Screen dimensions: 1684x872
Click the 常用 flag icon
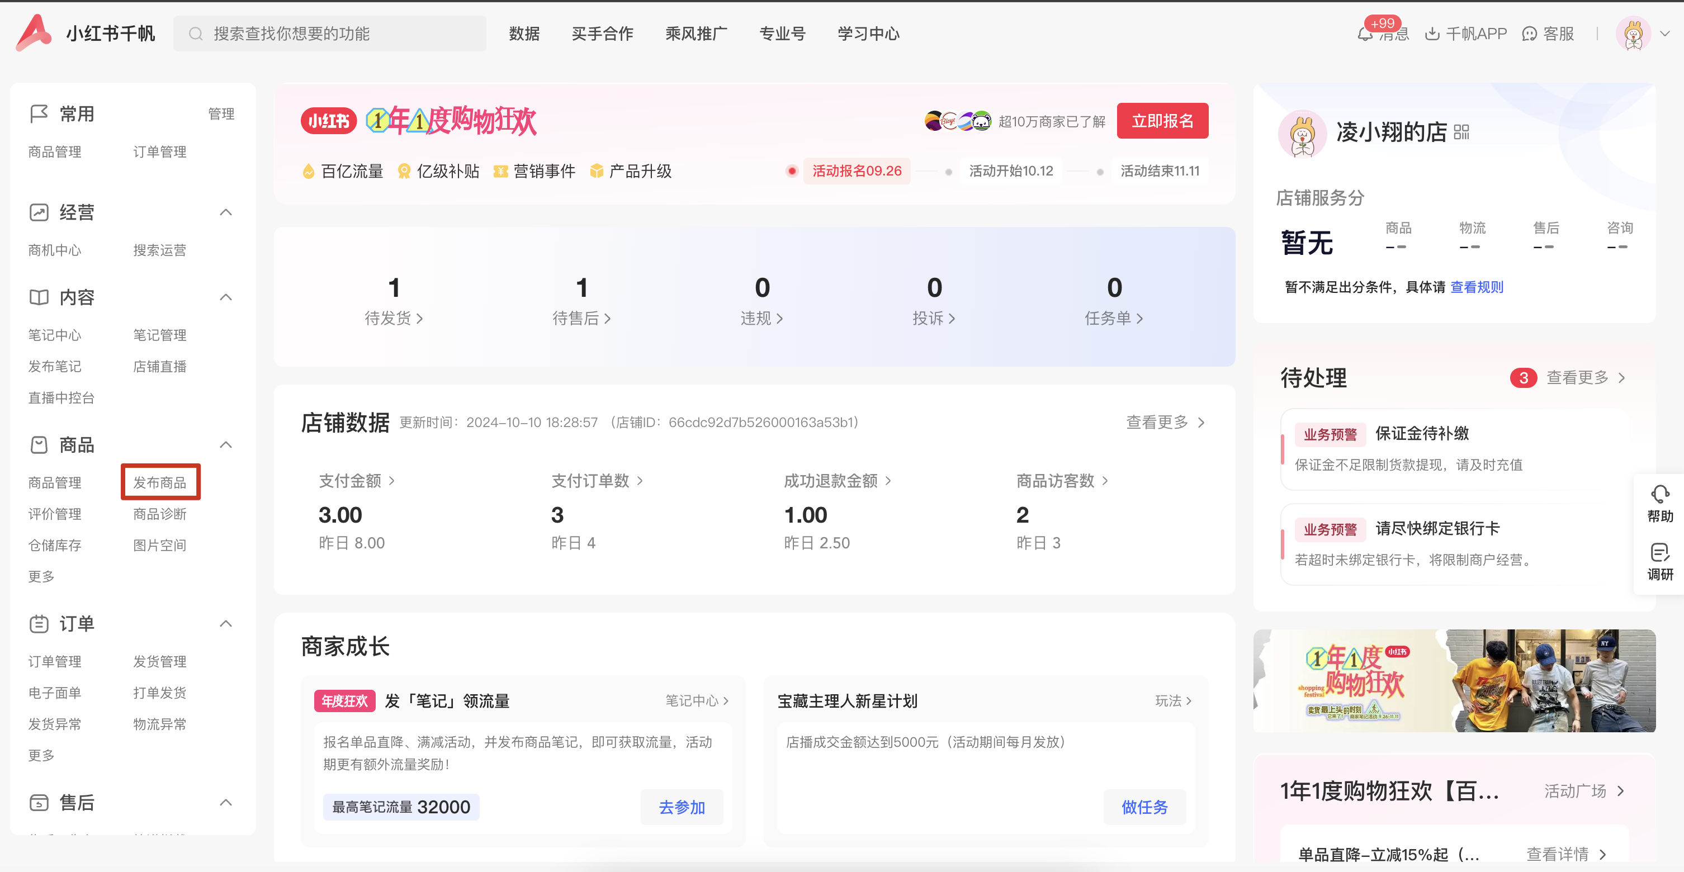point(39,113)
